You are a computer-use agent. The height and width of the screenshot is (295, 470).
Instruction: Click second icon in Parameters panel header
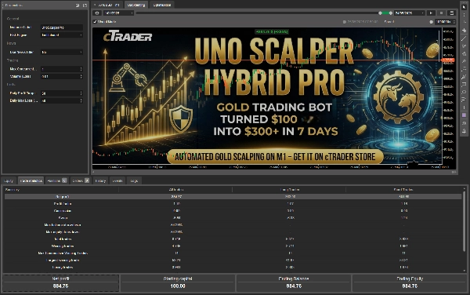click(85, 5)
